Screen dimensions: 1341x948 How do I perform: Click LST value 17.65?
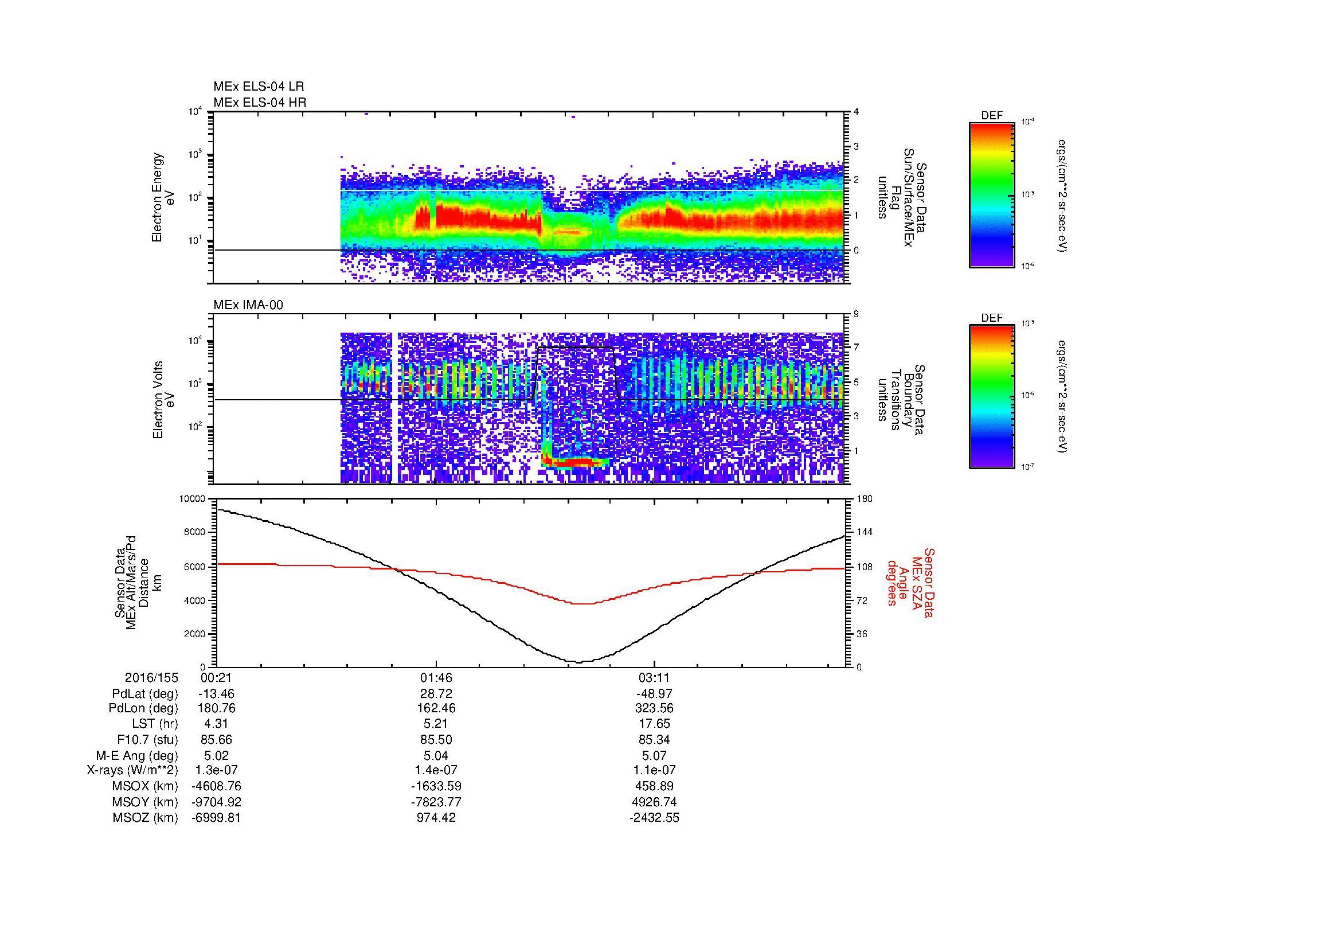pyautogui.click(x=654, y=724)
